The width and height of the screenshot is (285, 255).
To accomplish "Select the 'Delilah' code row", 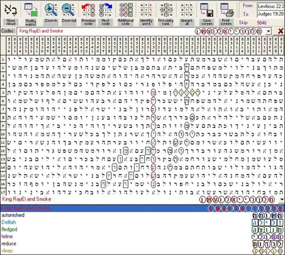I will (x=142, y=222).
